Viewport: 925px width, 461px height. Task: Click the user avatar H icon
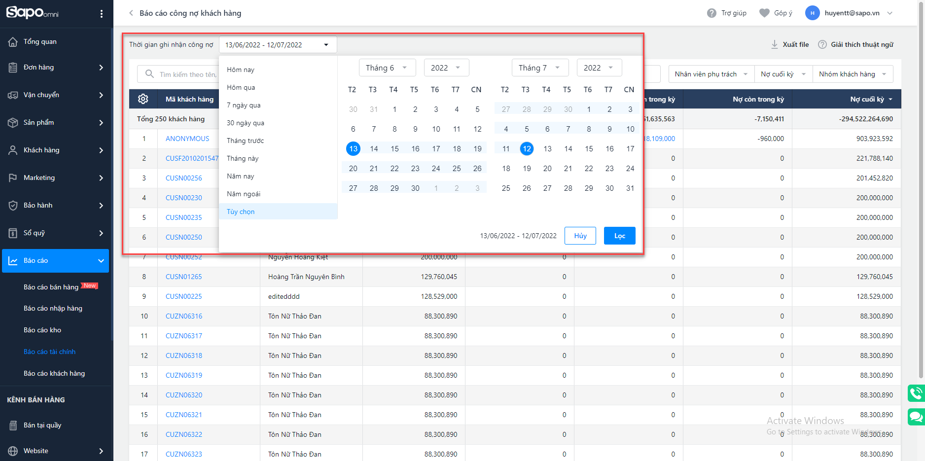(812, 13)
